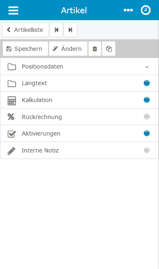Open the three-dots more options menu
This screenshot has height=269, width=159.
[x=128, y=10]
